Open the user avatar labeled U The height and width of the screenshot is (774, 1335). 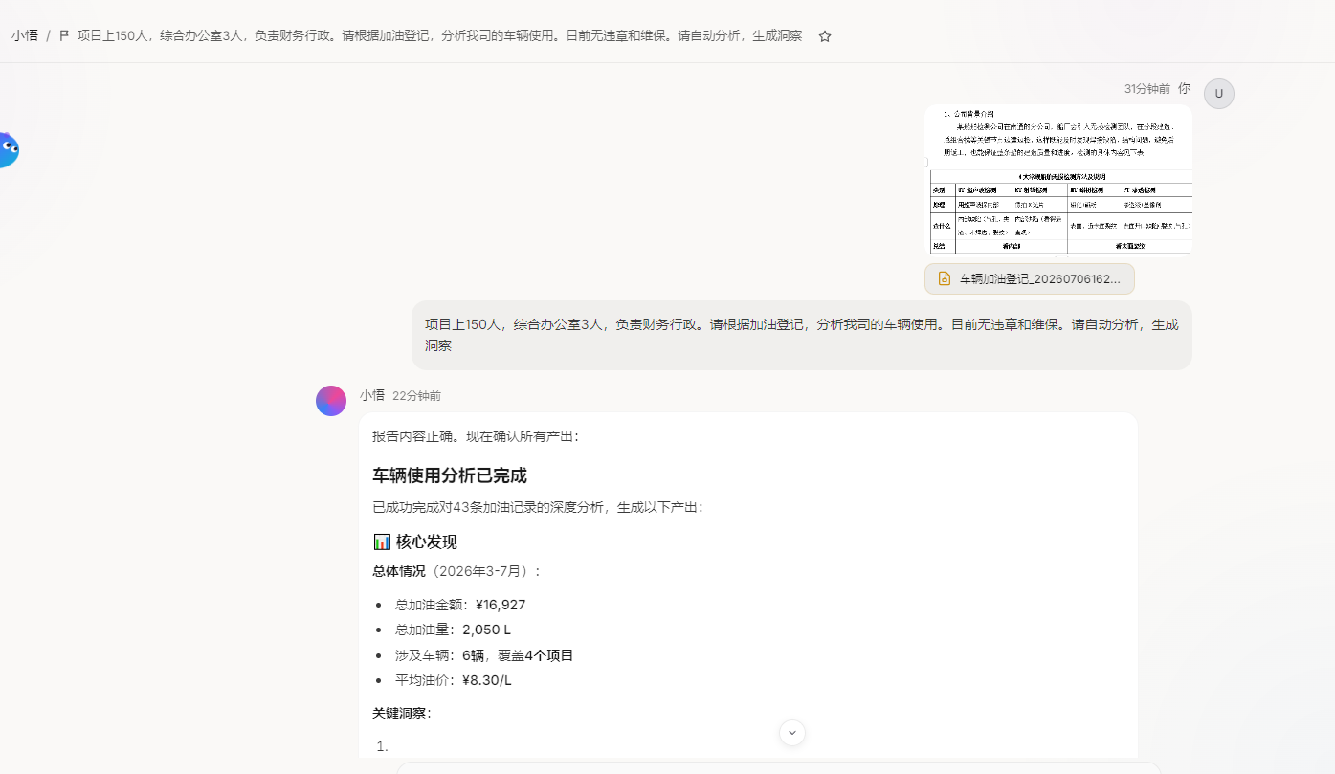click(x=1219, y=94)
